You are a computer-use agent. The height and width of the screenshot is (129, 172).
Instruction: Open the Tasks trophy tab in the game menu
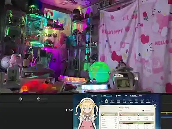[x=136, y=101]
